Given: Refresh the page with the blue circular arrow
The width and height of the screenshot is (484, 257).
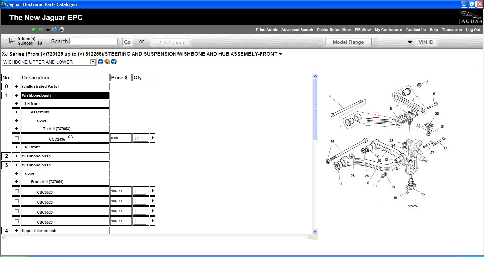Looking at the screenshot, I should point(54,30).
